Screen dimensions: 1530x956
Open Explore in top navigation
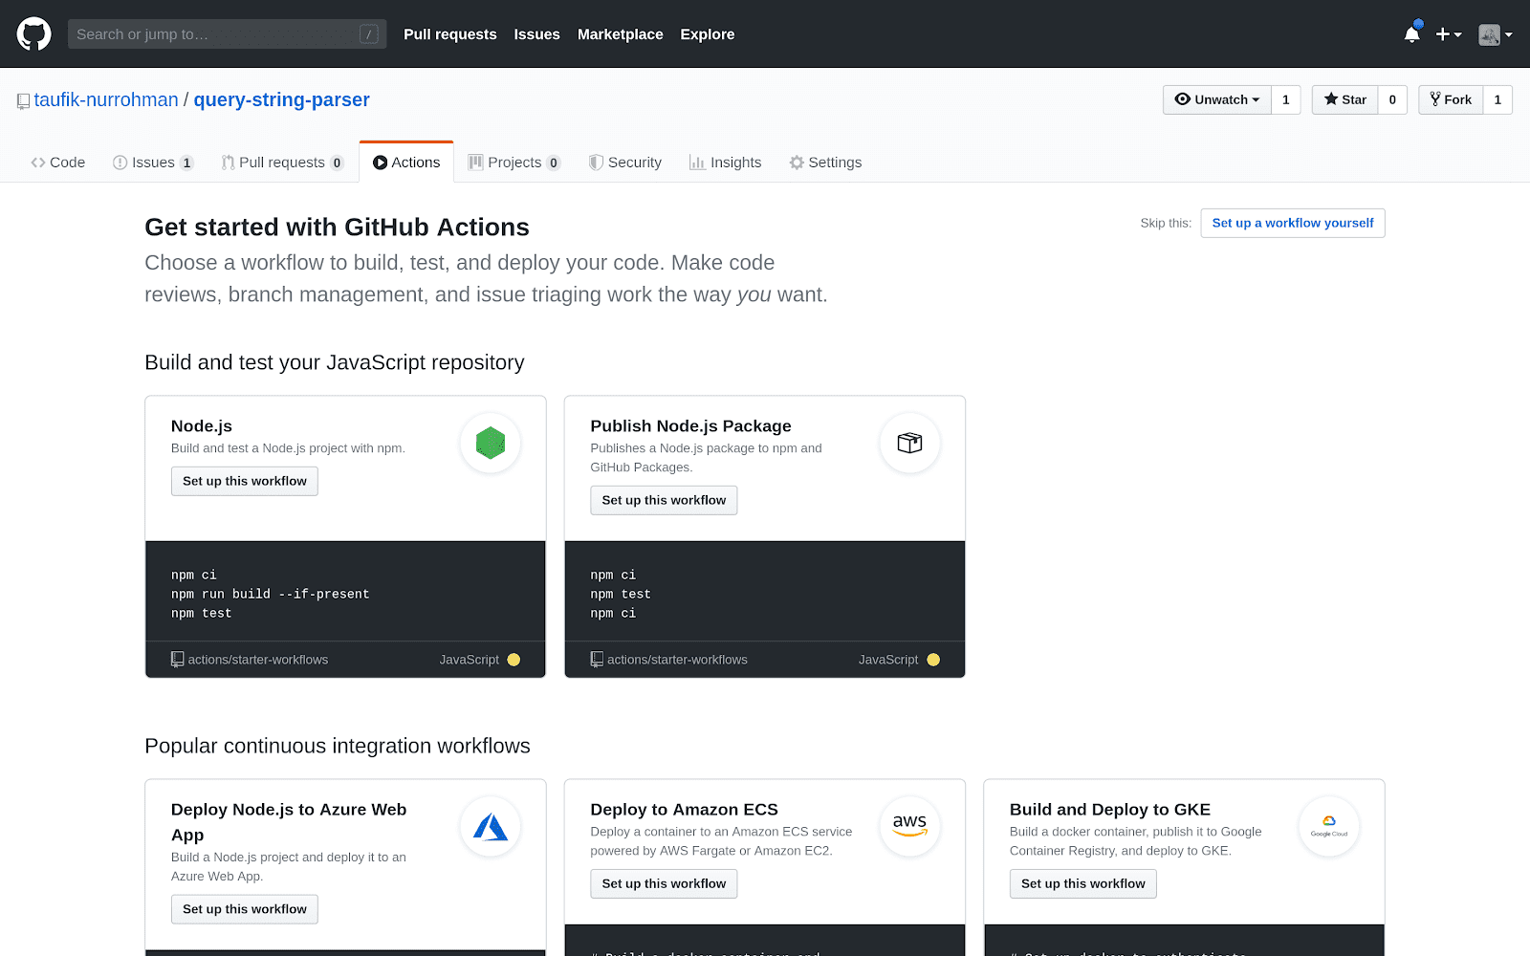click(708, 34)
